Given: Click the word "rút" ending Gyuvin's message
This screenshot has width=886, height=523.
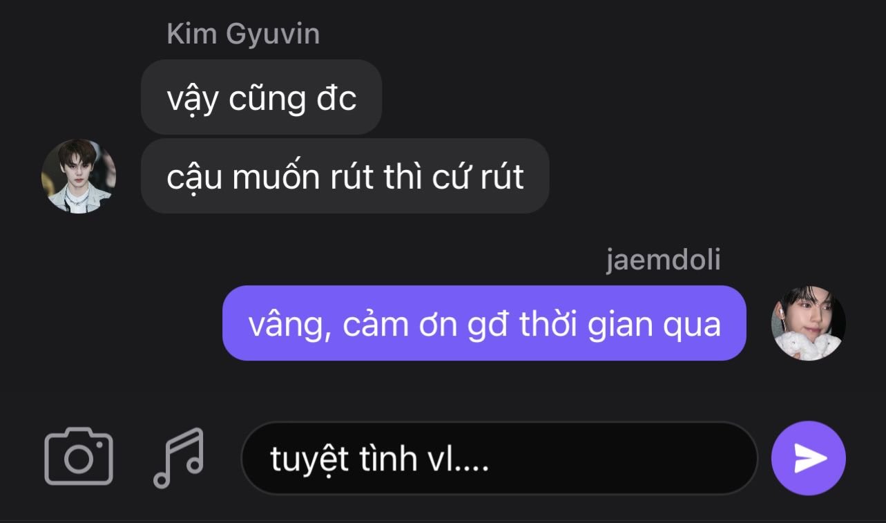Looking at the screenshot, I should coord(503,177).
